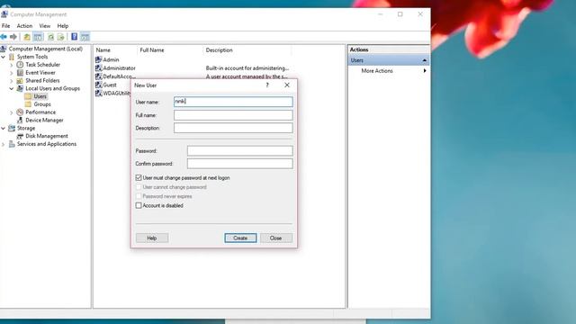Check the Account is disabled checkbox
Viewport: 576px width, 324px height.
click(139, 206)
